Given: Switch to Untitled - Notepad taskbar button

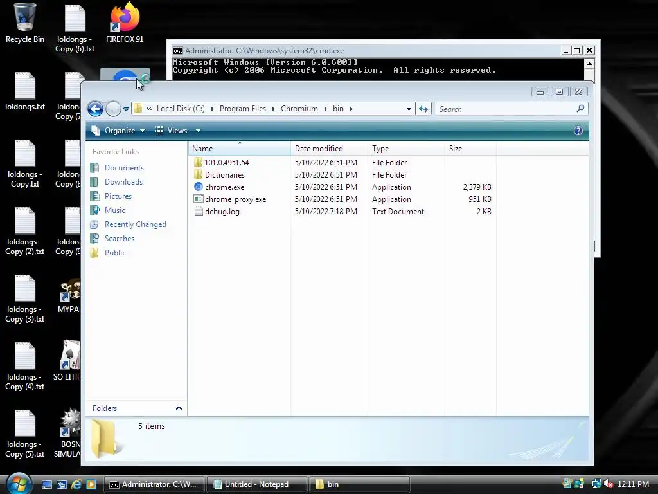Looking at the screenshot, I should (256, 484).
